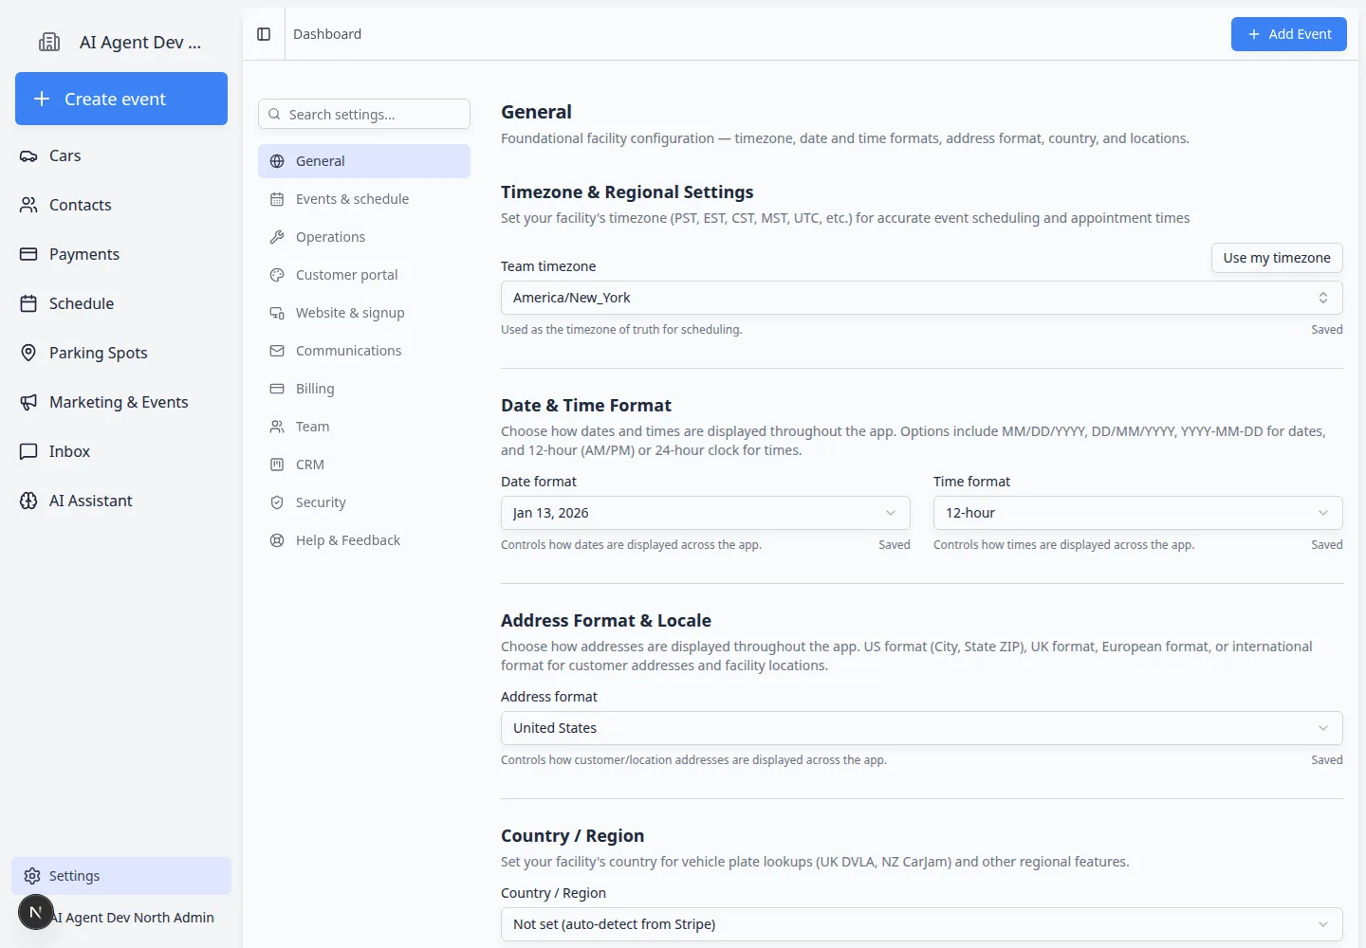The width and height of the screenshot is (1366, 948).
Task: Open the Marketing & Events page
Action: [x=121, y=402]
